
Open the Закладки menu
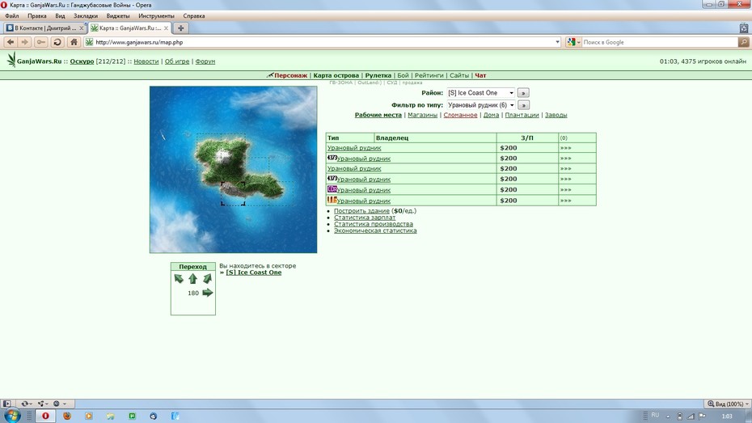click(86, 16)
